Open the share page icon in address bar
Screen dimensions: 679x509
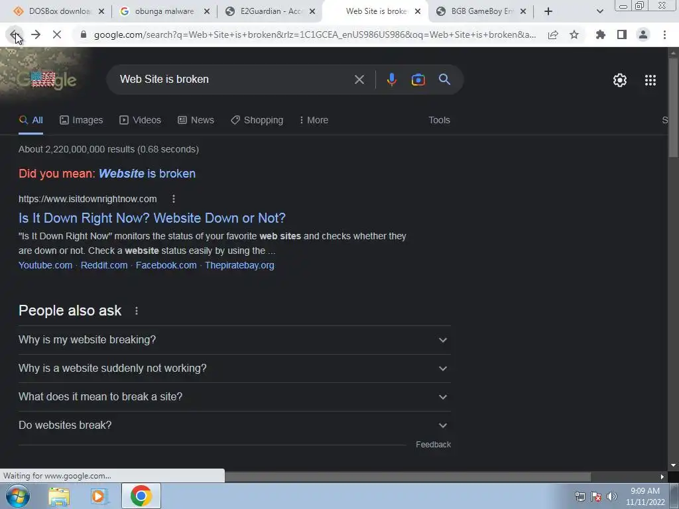click(x=553, y=34)
